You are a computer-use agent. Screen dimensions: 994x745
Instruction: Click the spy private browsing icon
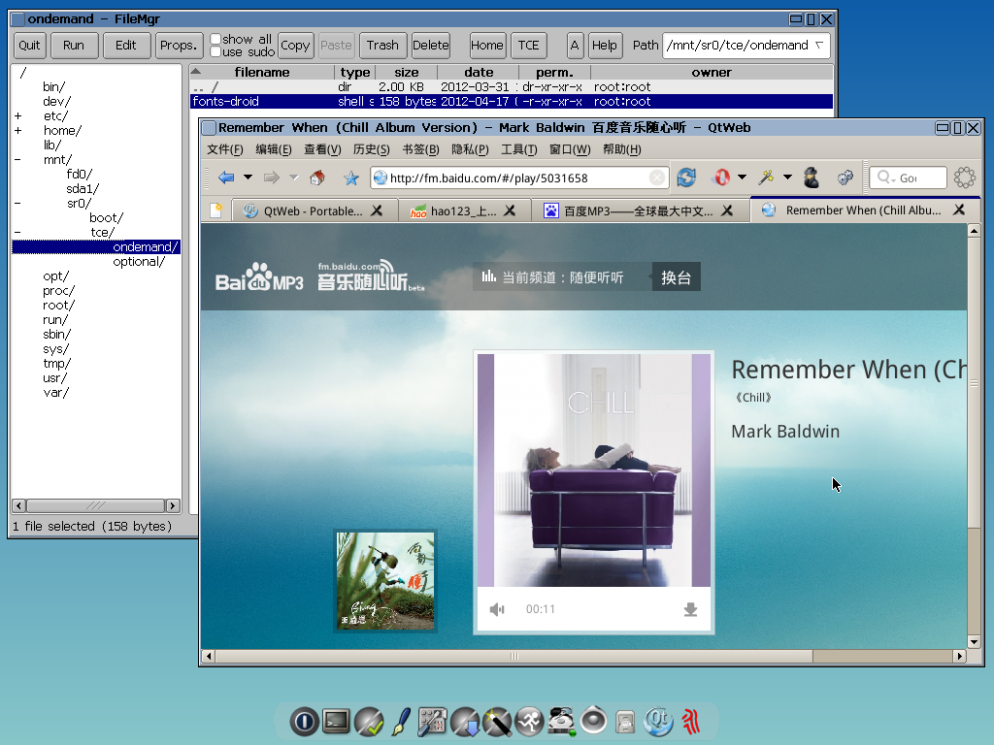[812, 178]
